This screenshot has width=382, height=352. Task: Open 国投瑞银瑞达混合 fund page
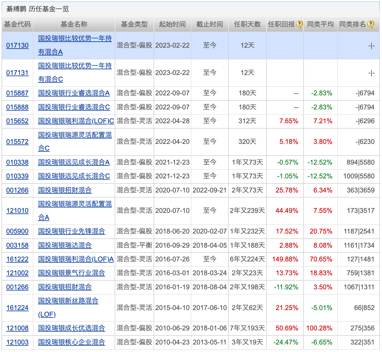[x=65, y=246]
